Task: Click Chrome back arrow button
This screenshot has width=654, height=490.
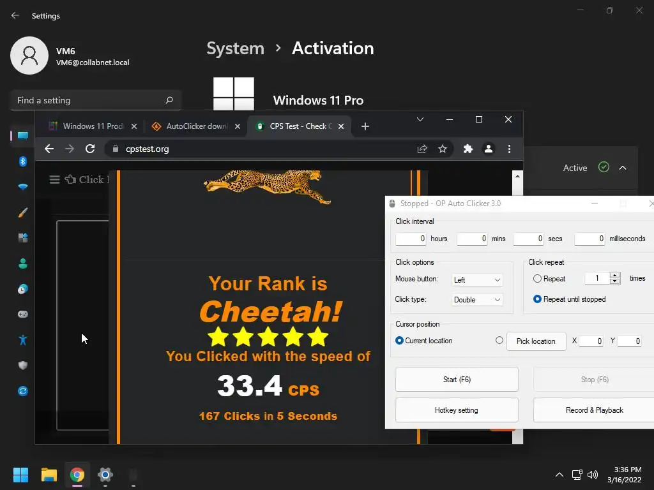Action: pos(49,149)
